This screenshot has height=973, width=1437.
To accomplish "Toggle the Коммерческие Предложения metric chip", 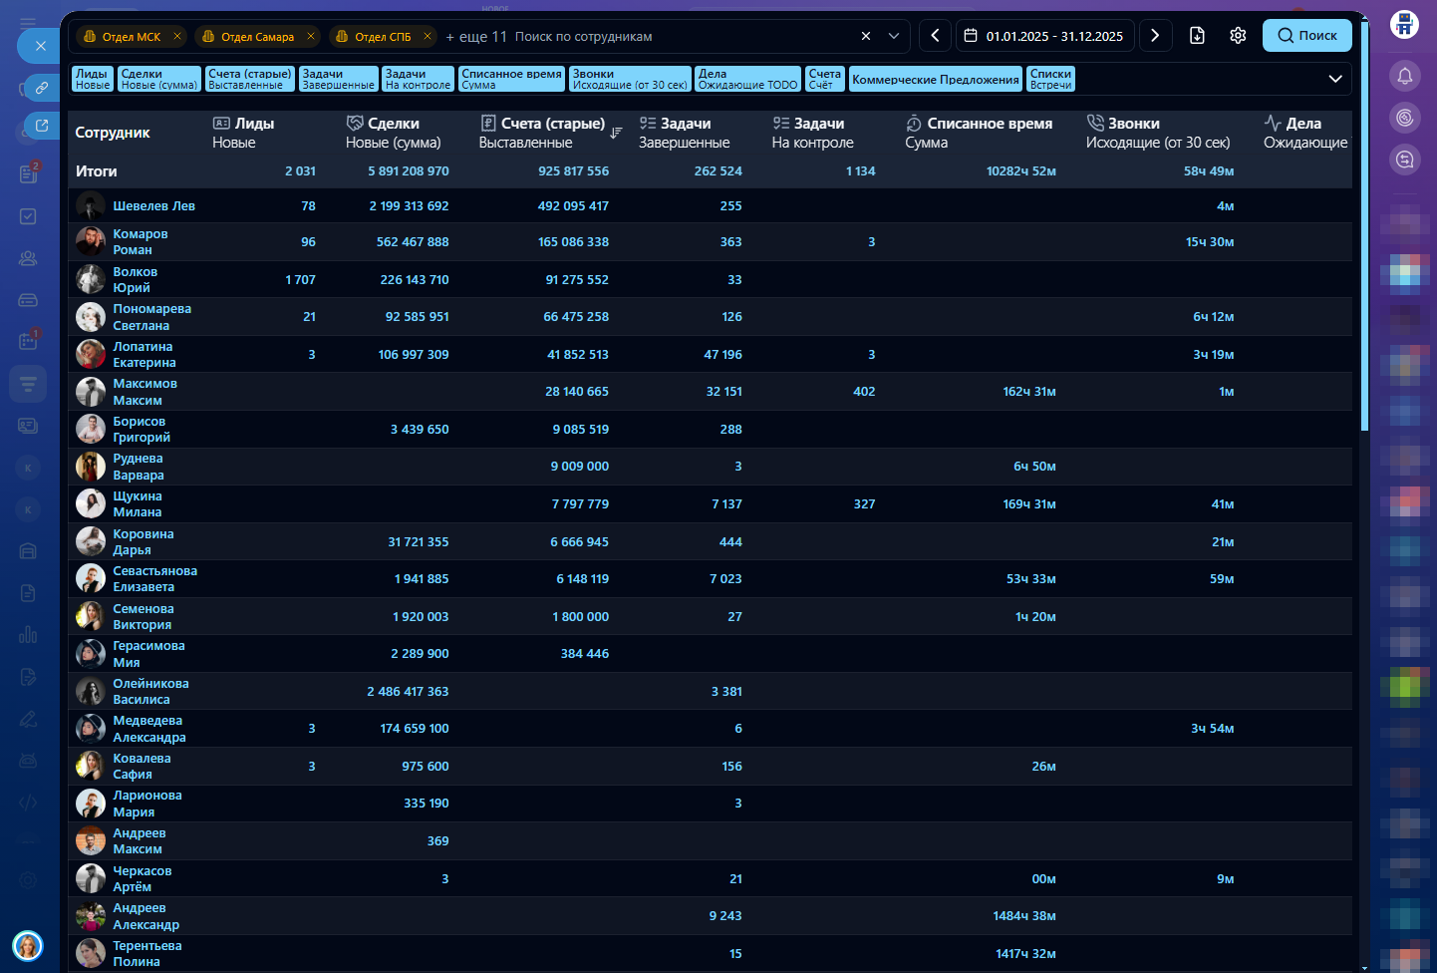I will (x=935, y=80).
